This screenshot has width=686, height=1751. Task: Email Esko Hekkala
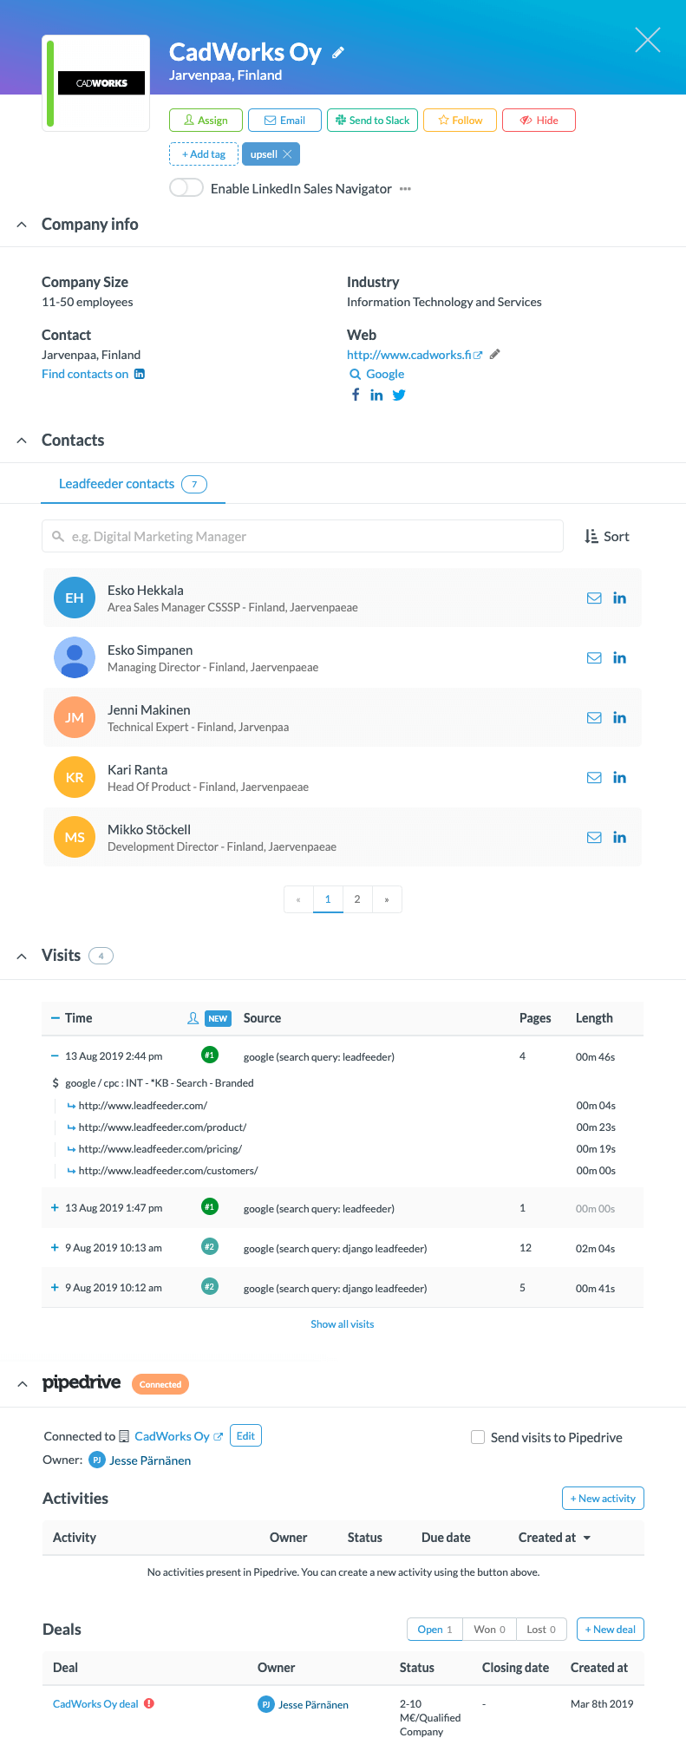tap(594, 598)
